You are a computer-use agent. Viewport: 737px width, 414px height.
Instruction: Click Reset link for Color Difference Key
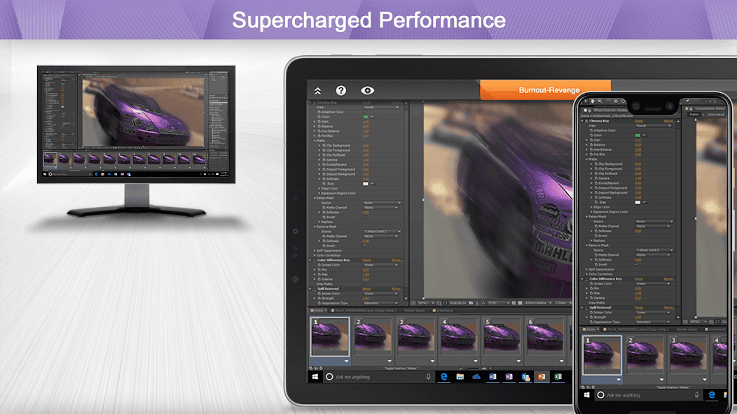click(366, 260)
